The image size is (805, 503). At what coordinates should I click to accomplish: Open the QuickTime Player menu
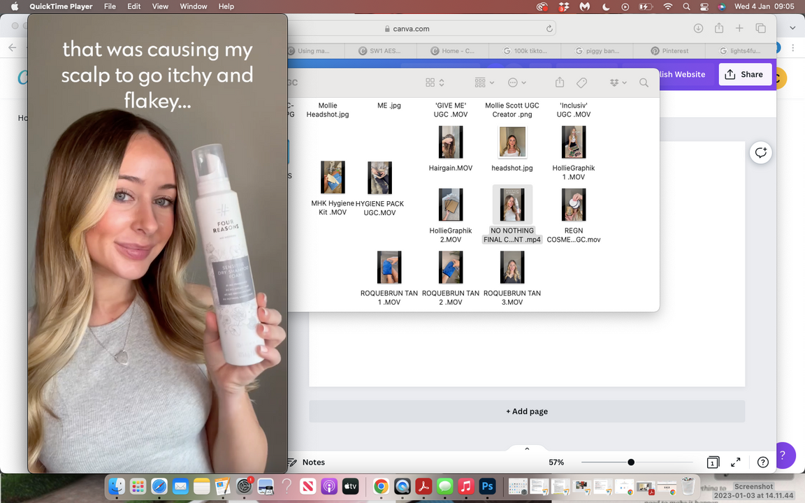(61, 7)
